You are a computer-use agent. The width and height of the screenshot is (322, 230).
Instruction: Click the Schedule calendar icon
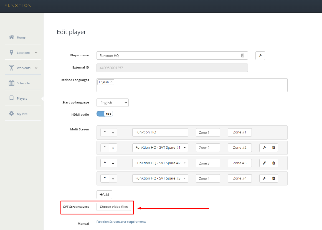[11, 83]
